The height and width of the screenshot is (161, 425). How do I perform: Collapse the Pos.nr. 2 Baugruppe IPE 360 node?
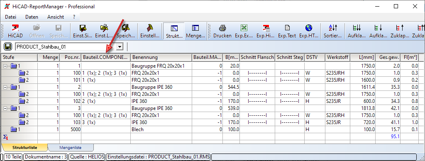(x=5, y=87)
